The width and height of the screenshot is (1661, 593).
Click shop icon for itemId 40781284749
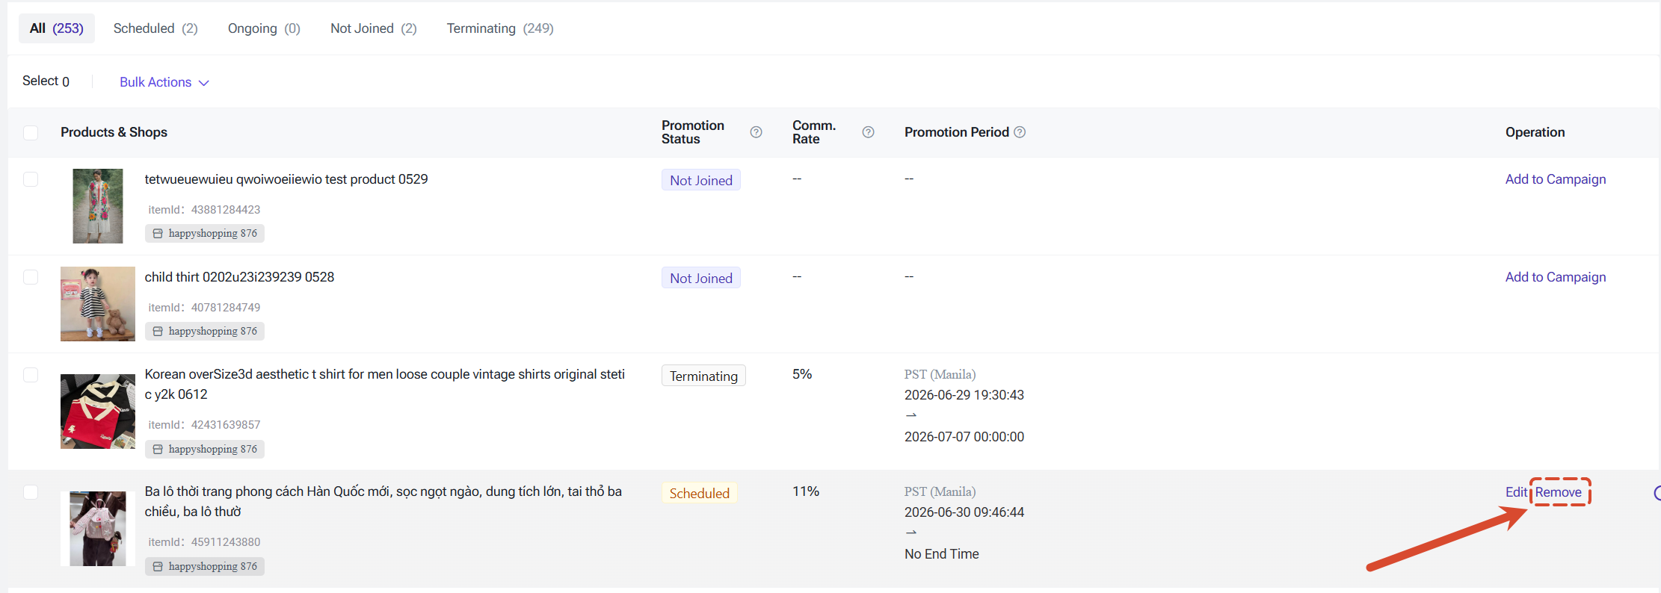point(158,332)
